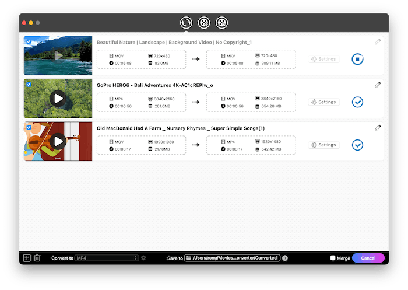Click arrow icon next to save path

(x=285, y=258)
